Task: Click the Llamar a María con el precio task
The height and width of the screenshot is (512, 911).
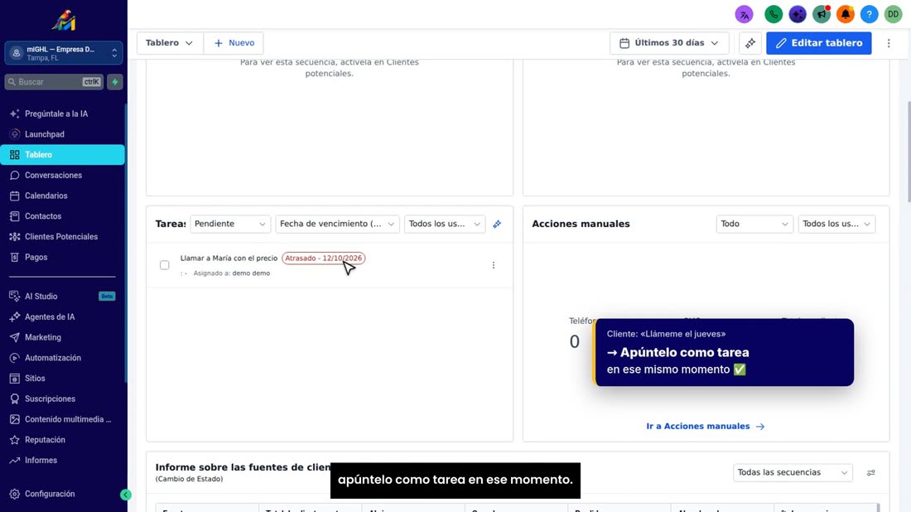Action: point(229,258)
